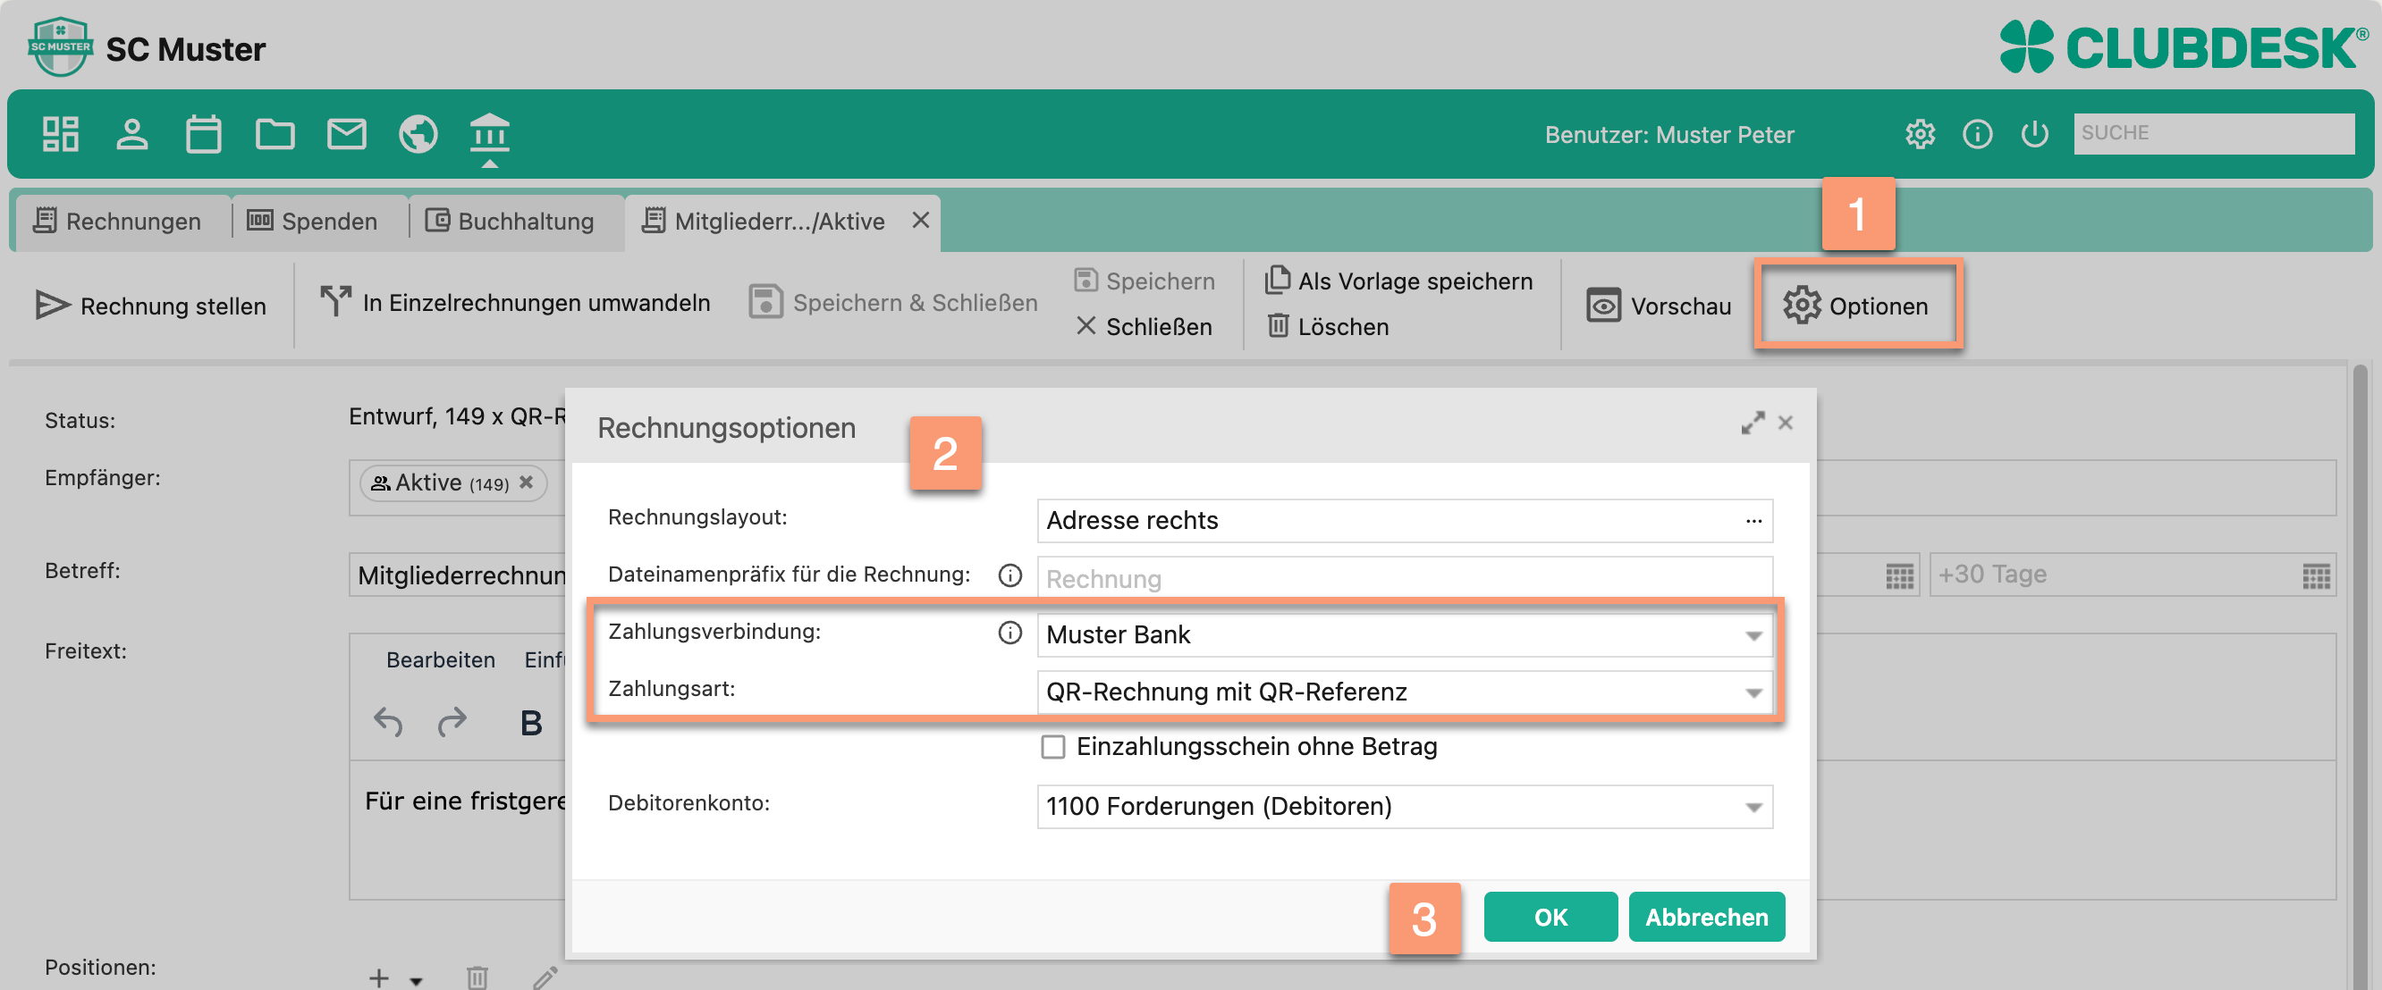Click the Benutzer: Muster Peter label
2382x990 pixels.
coord(1669,135)
